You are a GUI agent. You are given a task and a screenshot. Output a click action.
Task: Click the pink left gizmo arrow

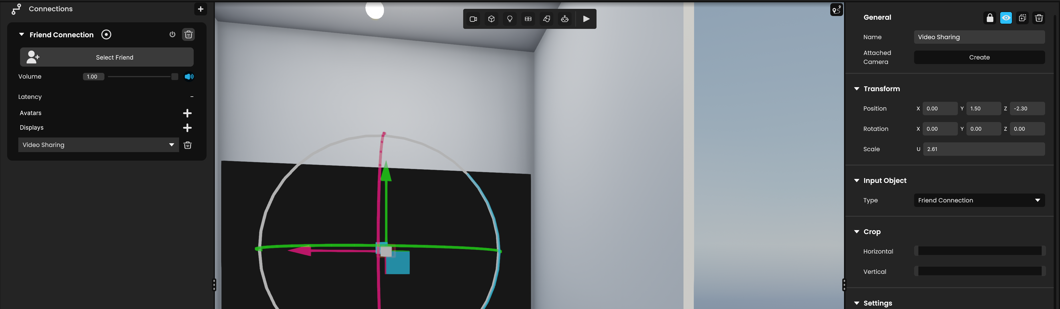click(x=300, y=250)
